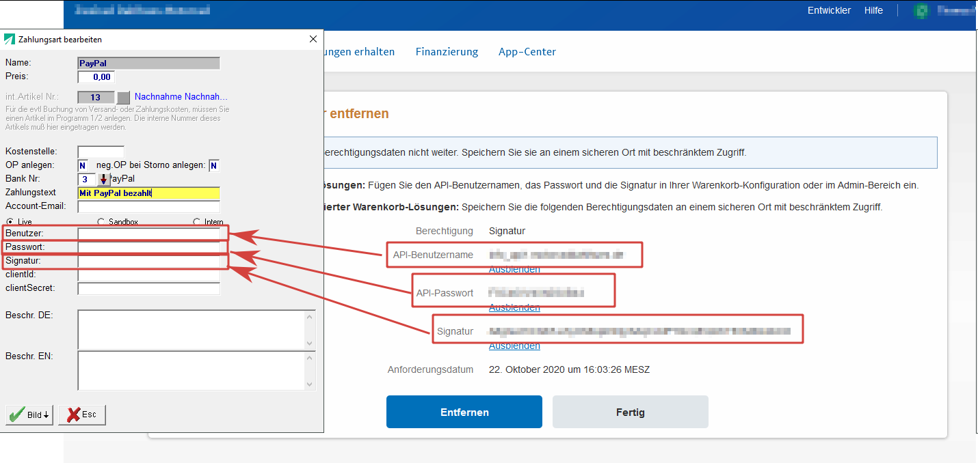
Task: Click the green checkmark Bild button
Action: (x=29, y=415)
